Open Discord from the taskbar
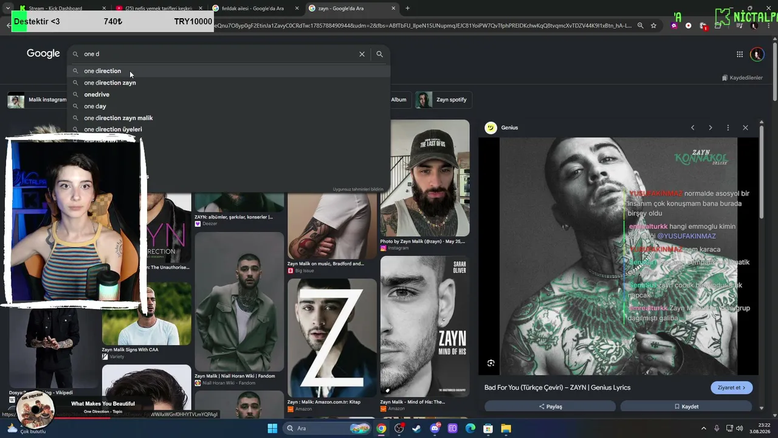This screenshot has height=438, width=778. coord(435,428)
